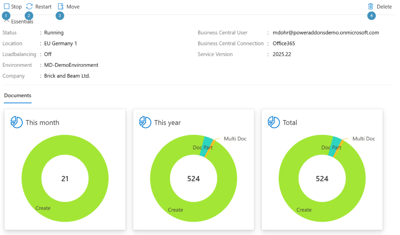This screenshot has width=400, height=235.
Task: Click the Stop square icon
Action: click(x=7, y=6)
